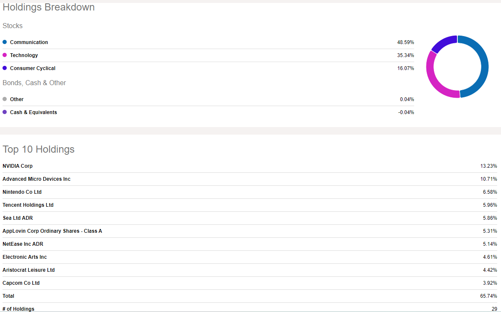Image resolution: width=501 pixels, height=312 pixels.
Task: Select the Consumer Cyclical donut chart segment
Action: [442, 43]
